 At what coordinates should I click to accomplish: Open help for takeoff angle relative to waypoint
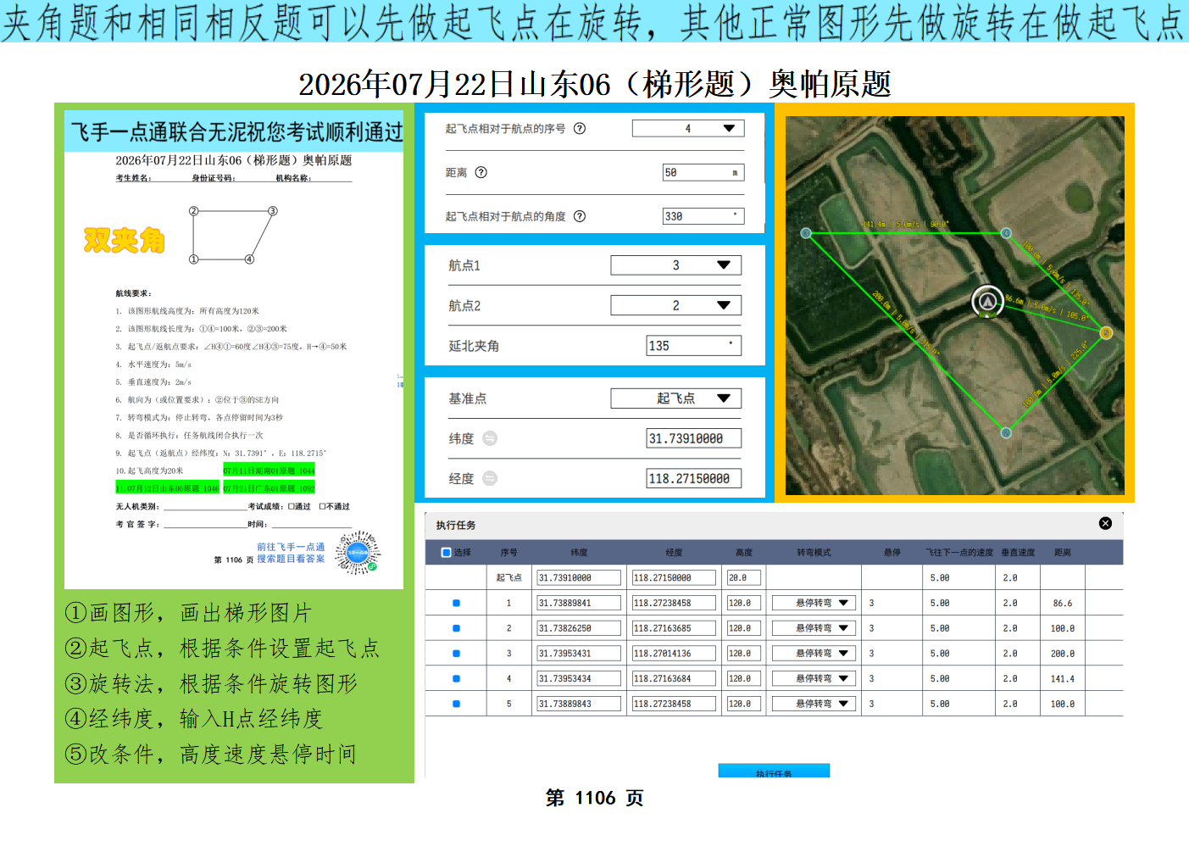(580, 216)
